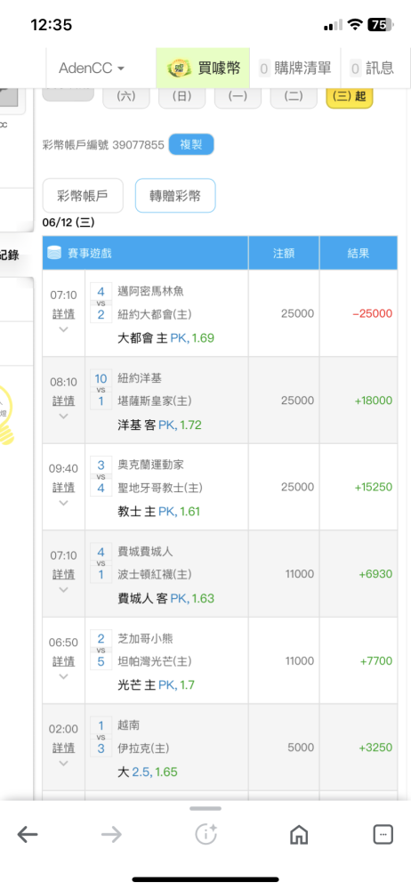Open the browser home icon

pos(299,834)
